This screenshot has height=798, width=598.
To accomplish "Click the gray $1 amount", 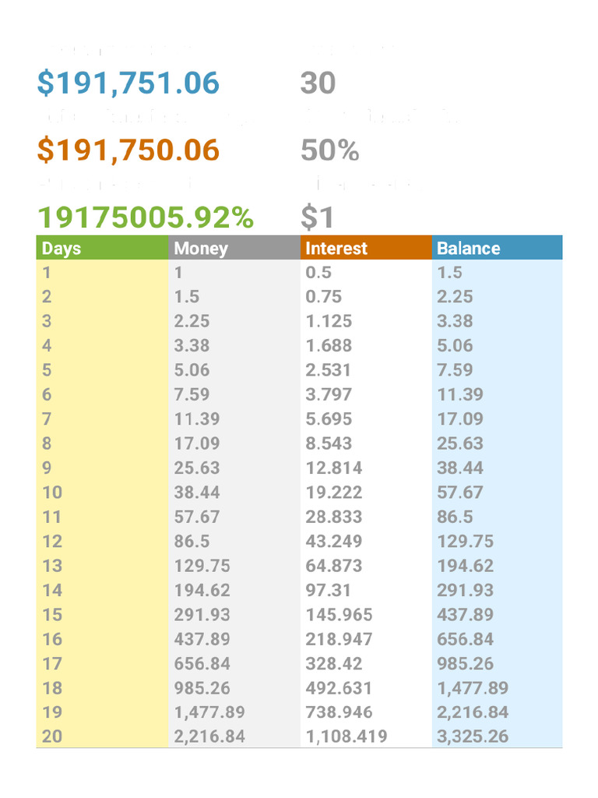I will pyautogui.click(x=317, y=217).
